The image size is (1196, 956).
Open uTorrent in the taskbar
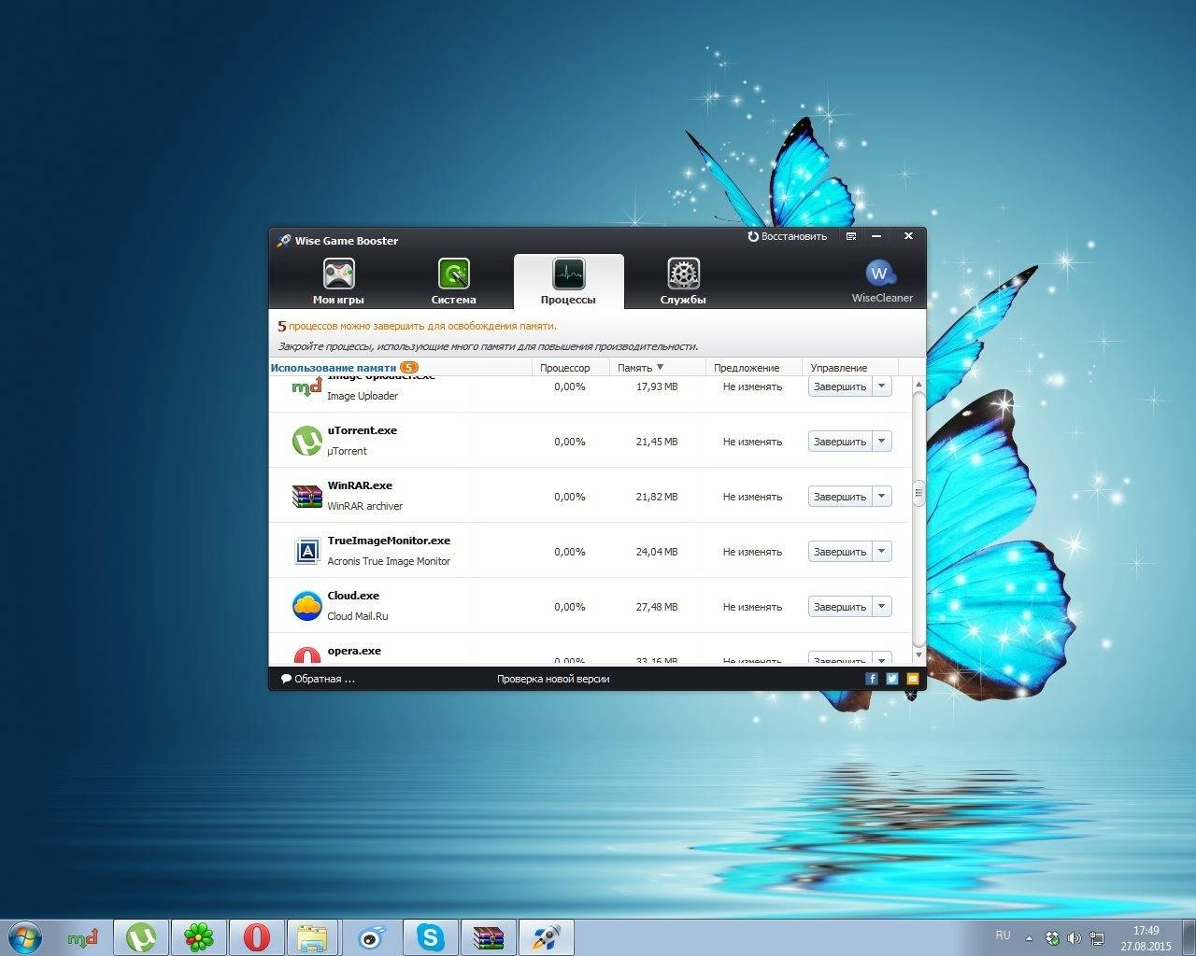141,937
